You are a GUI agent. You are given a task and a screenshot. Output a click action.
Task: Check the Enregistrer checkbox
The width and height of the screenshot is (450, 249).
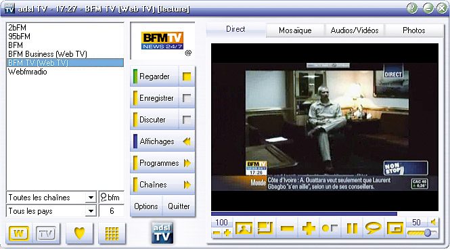187,98
